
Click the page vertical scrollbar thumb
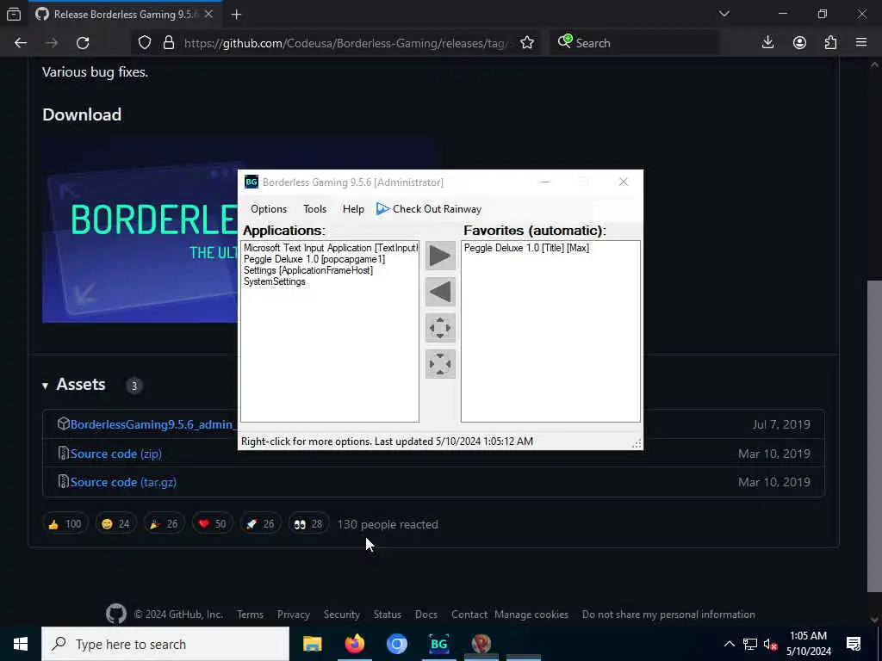(874, 436)
